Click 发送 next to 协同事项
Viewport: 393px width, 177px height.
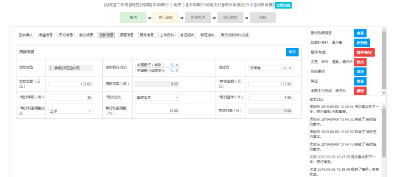click(x=360, y=71)
